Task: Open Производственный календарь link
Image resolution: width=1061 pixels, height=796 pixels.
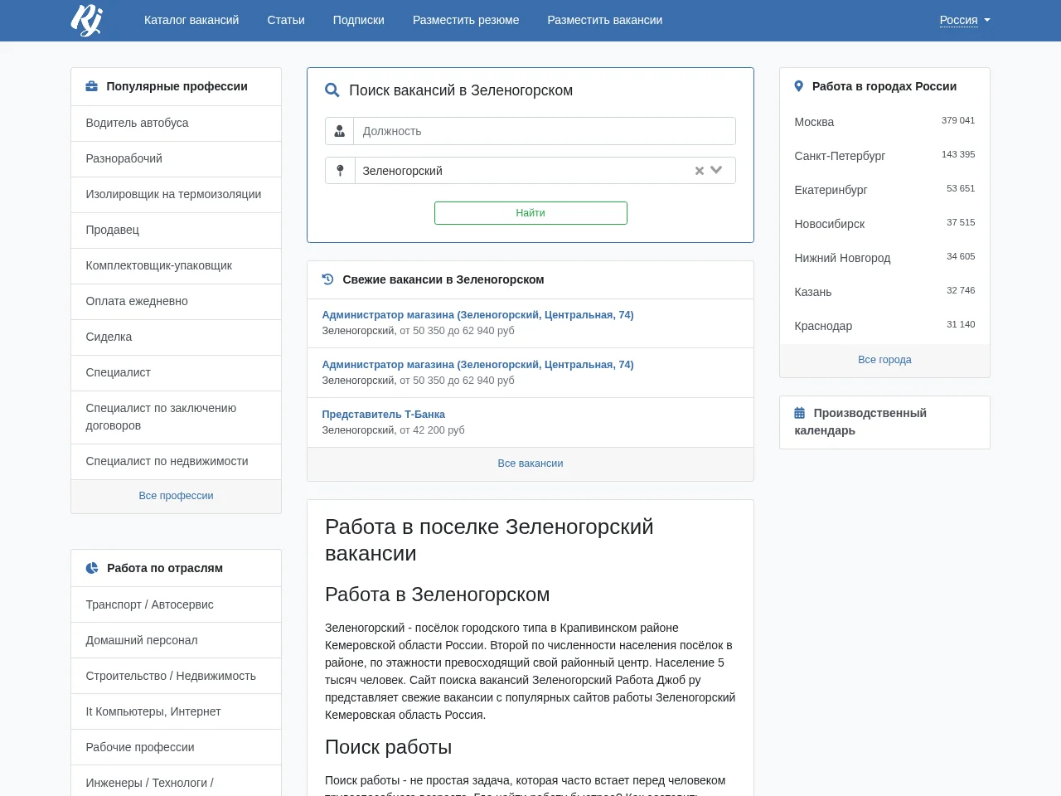Action: 860,422
